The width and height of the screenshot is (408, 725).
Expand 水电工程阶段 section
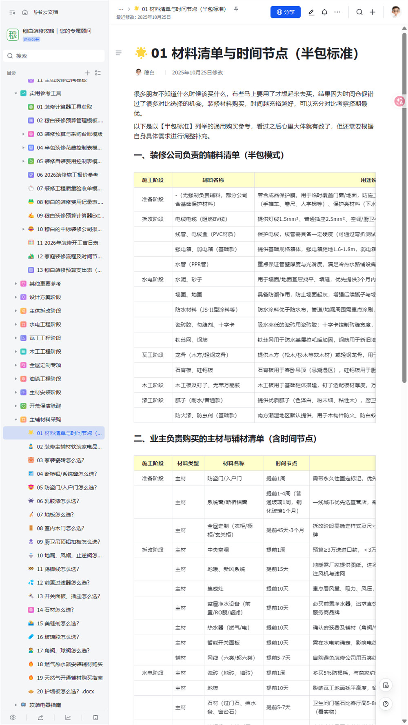tap(16, 324)
